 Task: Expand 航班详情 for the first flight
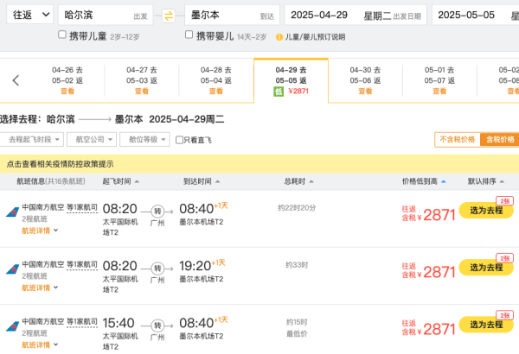click(40, 231)
